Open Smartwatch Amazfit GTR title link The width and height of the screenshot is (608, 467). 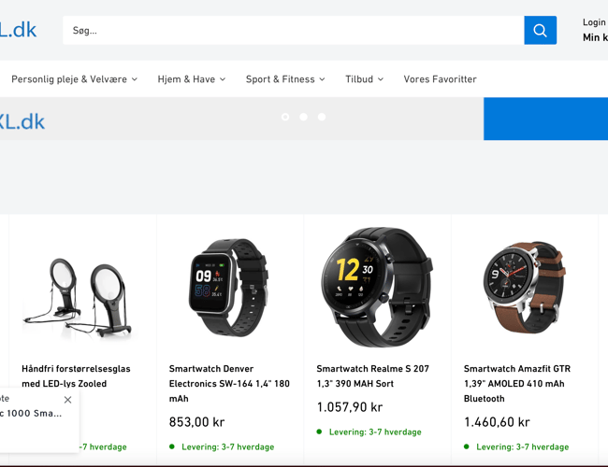(x=517, y=383)
